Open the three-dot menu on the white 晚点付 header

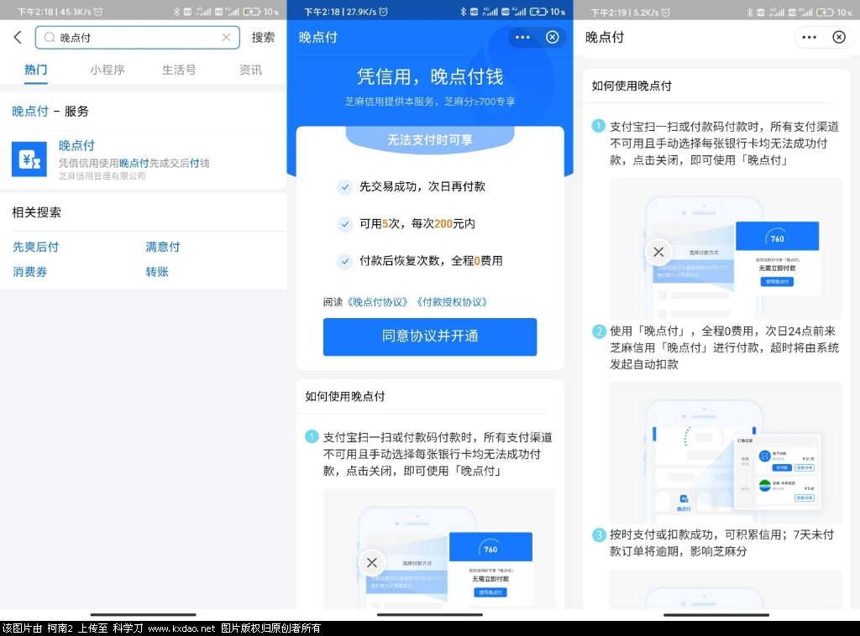(x=809, y=37)
